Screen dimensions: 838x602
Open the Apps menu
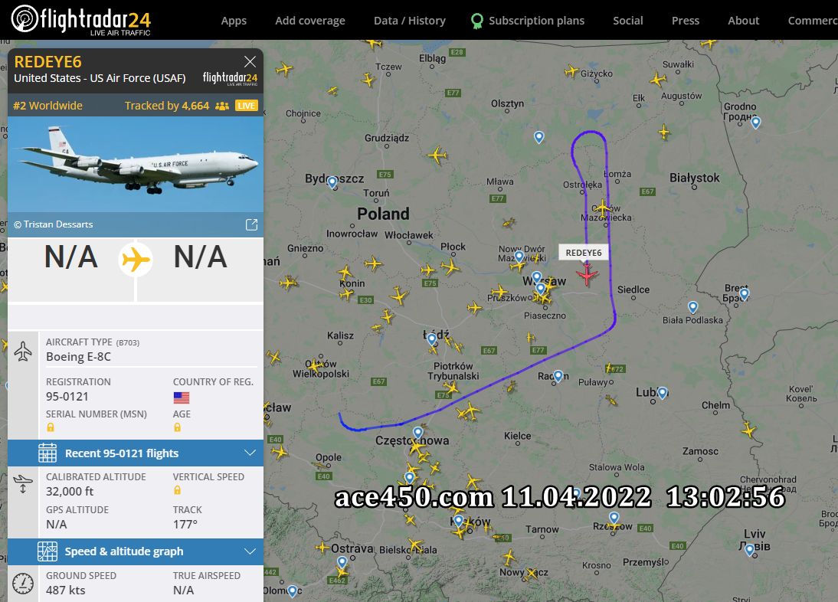pos(234,21)
